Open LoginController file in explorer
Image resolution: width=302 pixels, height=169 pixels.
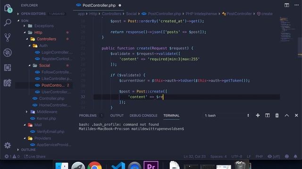point(57,52)
